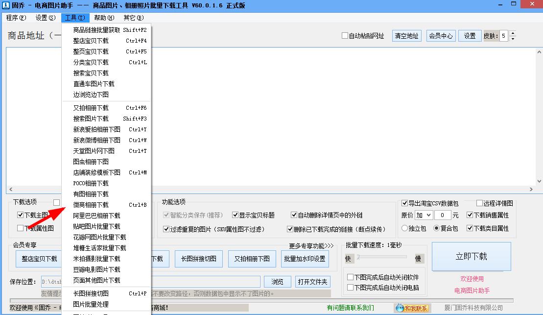Screen dimensions: 543x315
Task: Select 豆瓣电影图片下载 menu item
Action: (106, 269)
